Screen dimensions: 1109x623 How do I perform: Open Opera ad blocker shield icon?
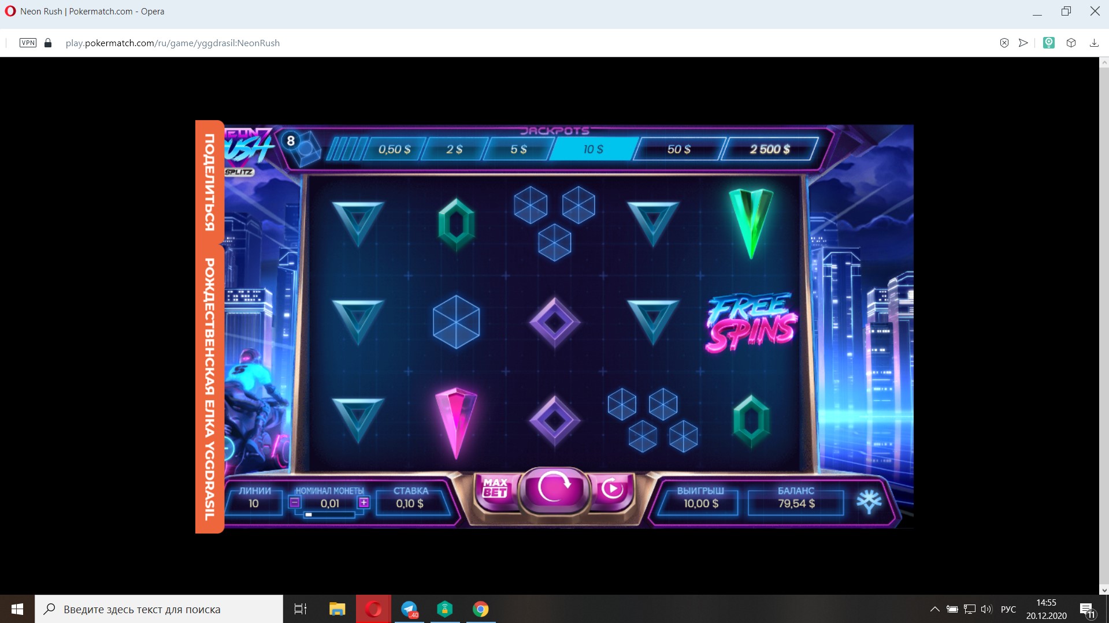pos(1004,43)
